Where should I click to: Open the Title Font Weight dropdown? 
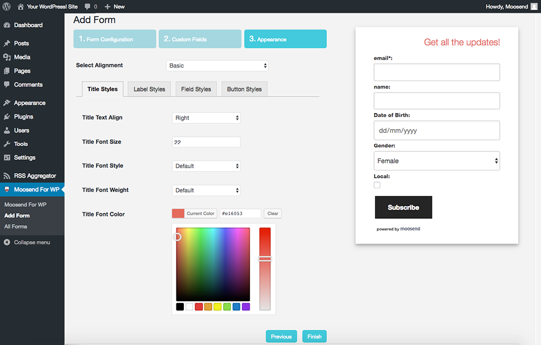click(207, 190)
